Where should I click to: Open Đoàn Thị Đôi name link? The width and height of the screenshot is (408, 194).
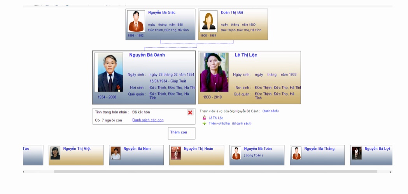232,12
